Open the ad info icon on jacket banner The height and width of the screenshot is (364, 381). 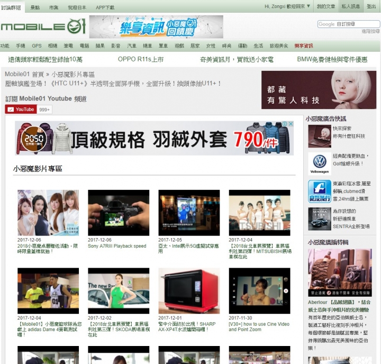[285, 124]
